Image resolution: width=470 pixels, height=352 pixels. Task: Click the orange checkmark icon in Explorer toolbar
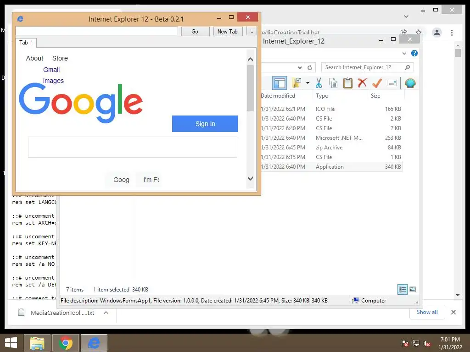(377, 83)
